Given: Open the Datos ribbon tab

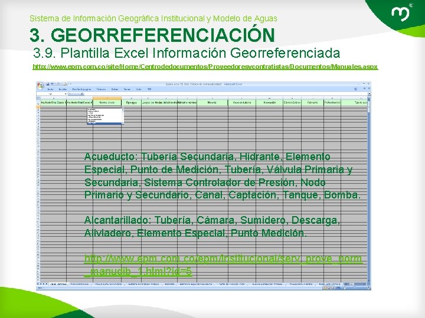Looking at the screenshot, I should tap(115, 90).
